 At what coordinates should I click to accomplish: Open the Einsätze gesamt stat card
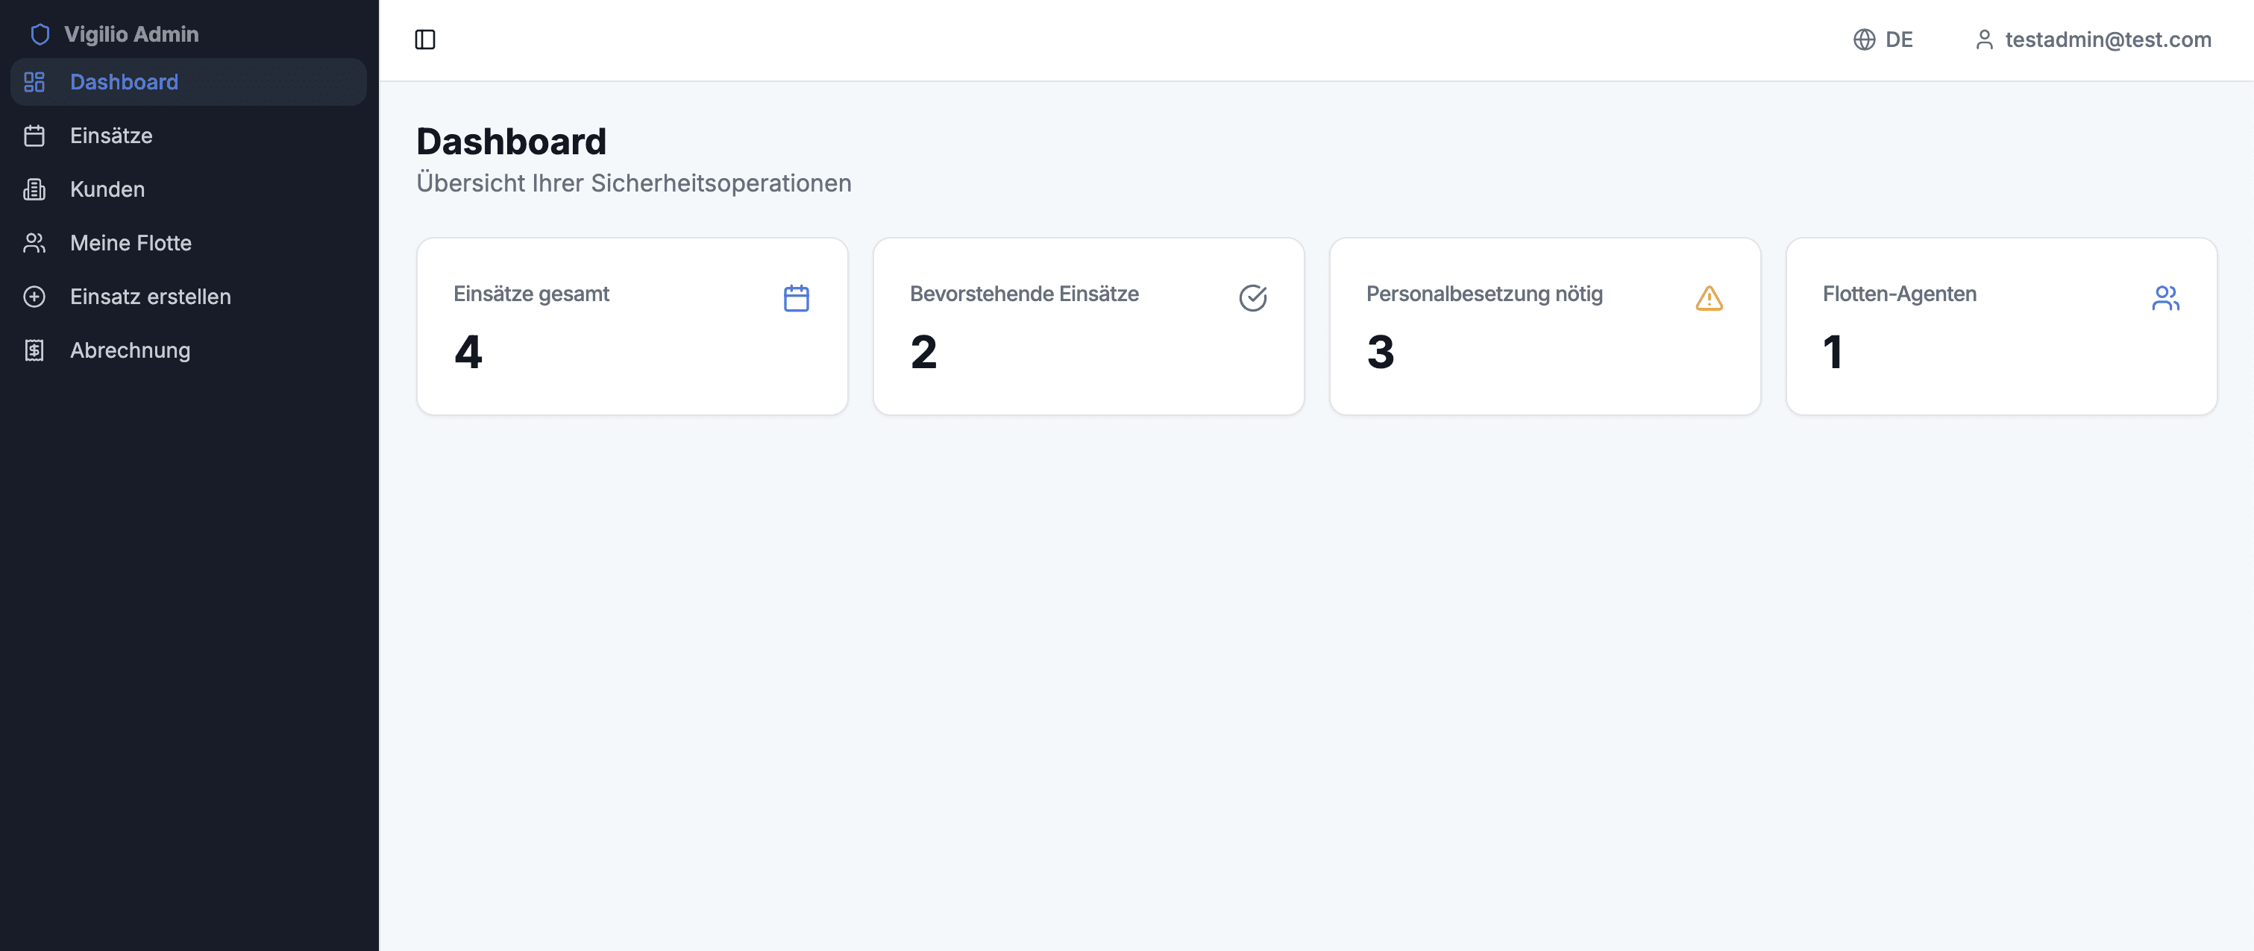(x=632, y=326)
